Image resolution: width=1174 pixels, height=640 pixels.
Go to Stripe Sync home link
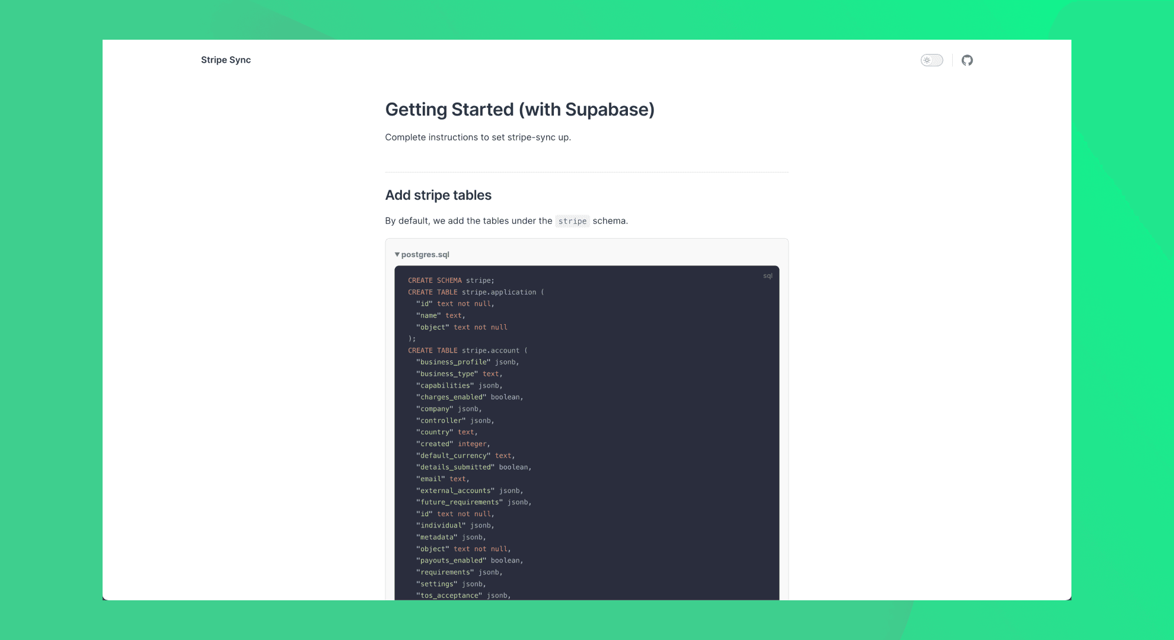[226, 60]
